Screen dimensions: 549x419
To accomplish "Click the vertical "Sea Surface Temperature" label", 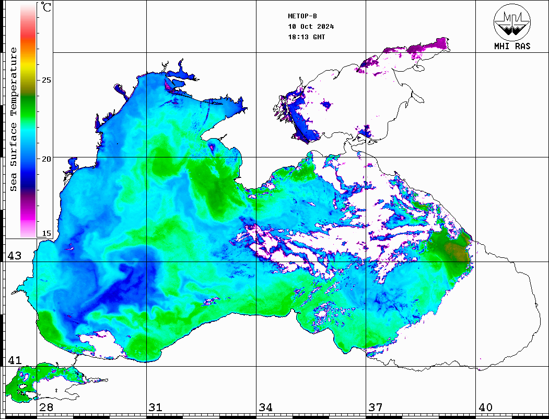I will pos(14,119).
